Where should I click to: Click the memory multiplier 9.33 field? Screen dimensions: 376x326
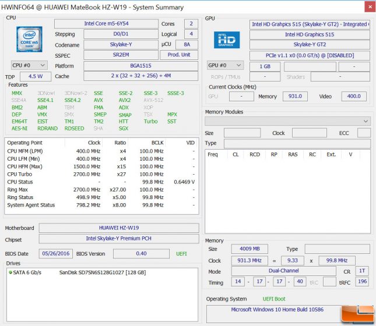[x=293, y=261]
